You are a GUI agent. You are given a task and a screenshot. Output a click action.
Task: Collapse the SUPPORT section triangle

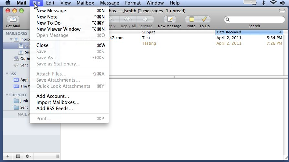point(7,95)
